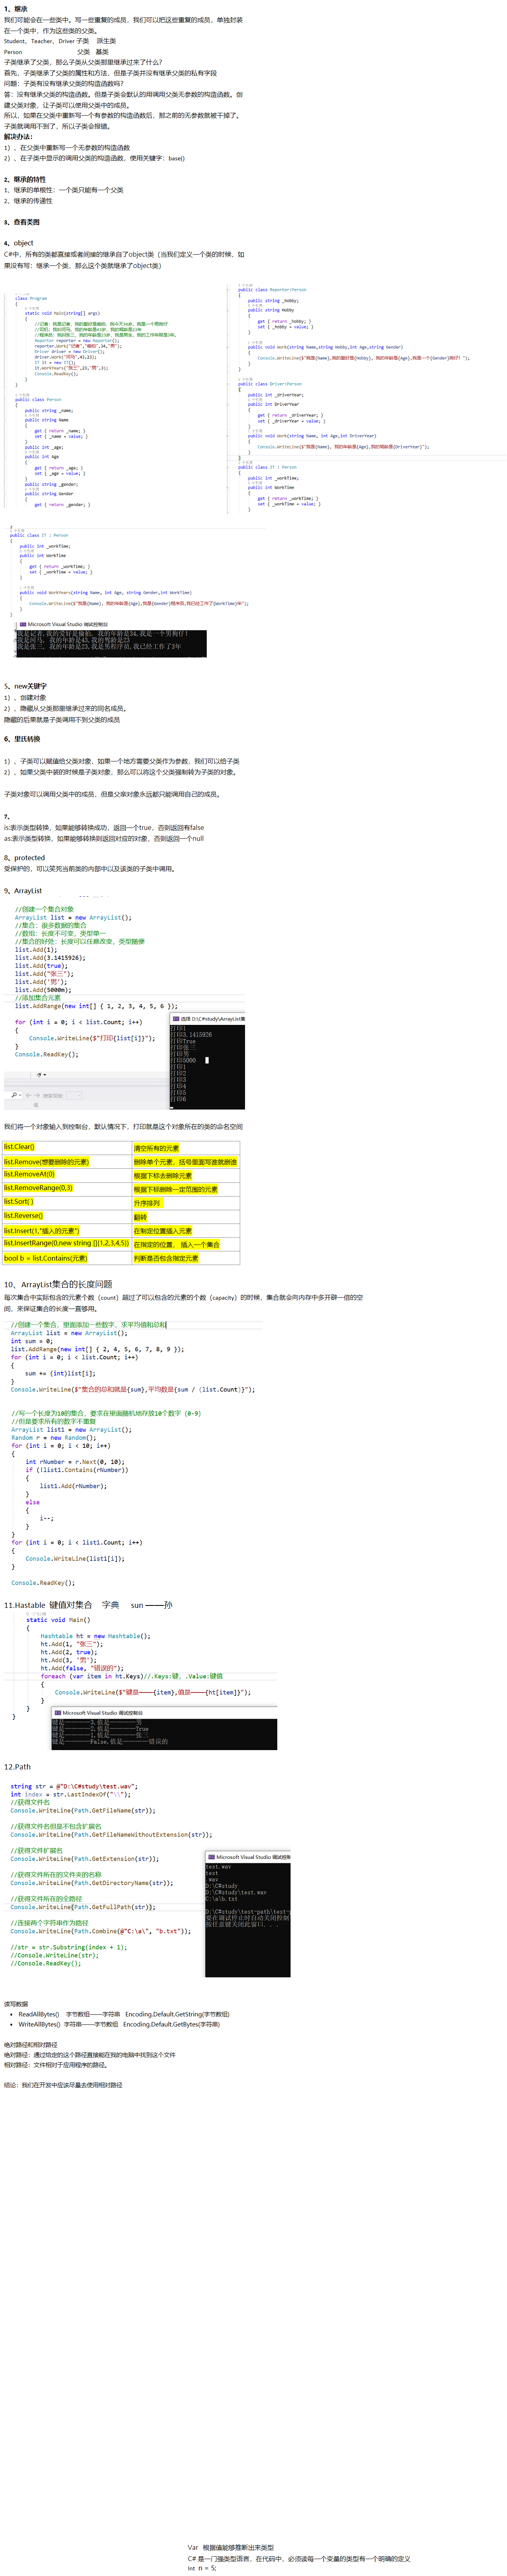Click the Visual Studio icon of the first 调试控制台 window

pyautogui.click(x=23, y=624)
